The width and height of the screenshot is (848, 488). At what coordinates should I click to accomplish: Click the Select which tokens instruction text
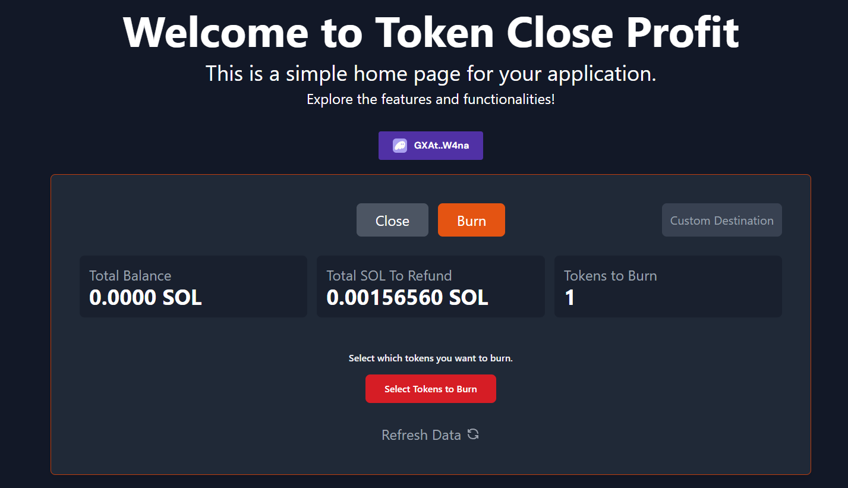[431, 358]
